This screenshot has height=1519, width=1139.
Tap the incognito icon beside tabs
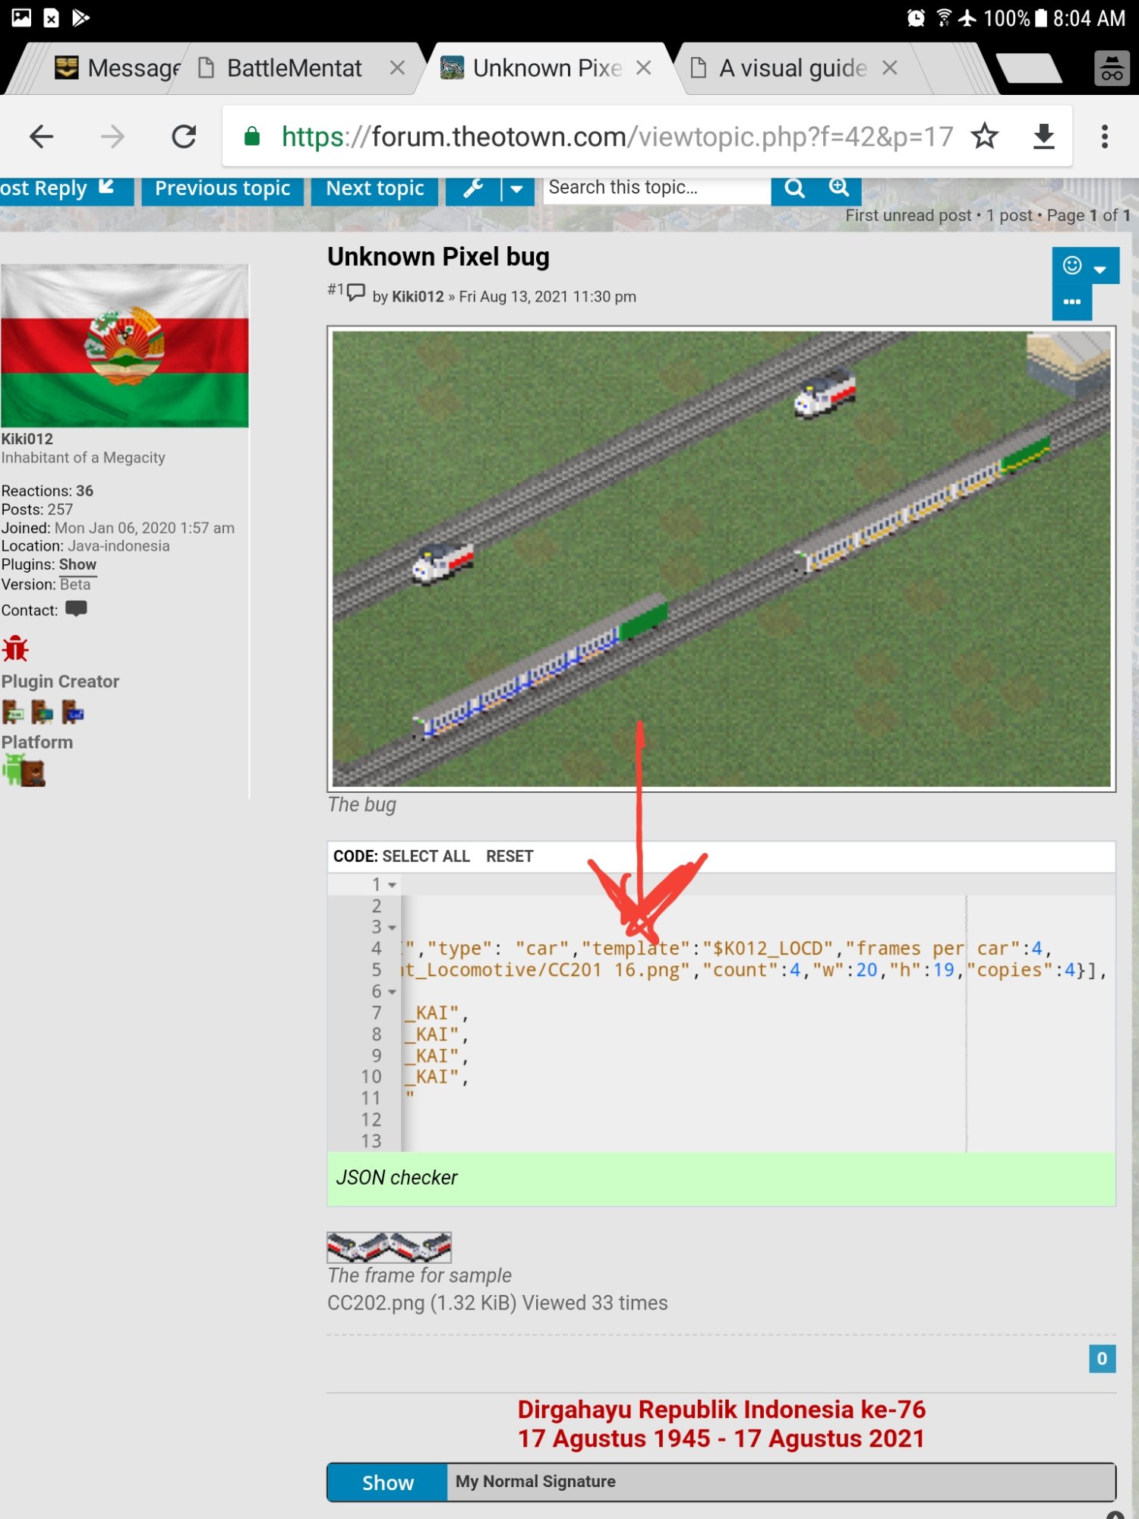pyautogui.click(x=1112, y=68)
